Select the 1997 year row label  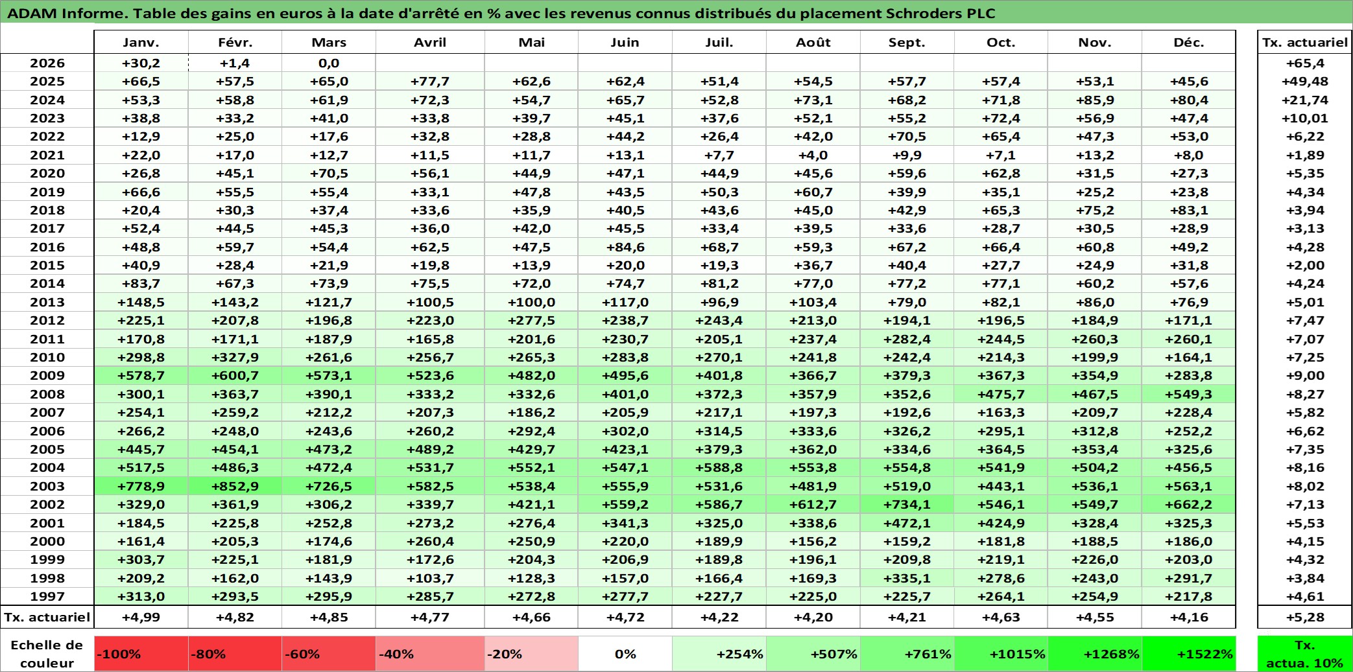click(47, 596)
